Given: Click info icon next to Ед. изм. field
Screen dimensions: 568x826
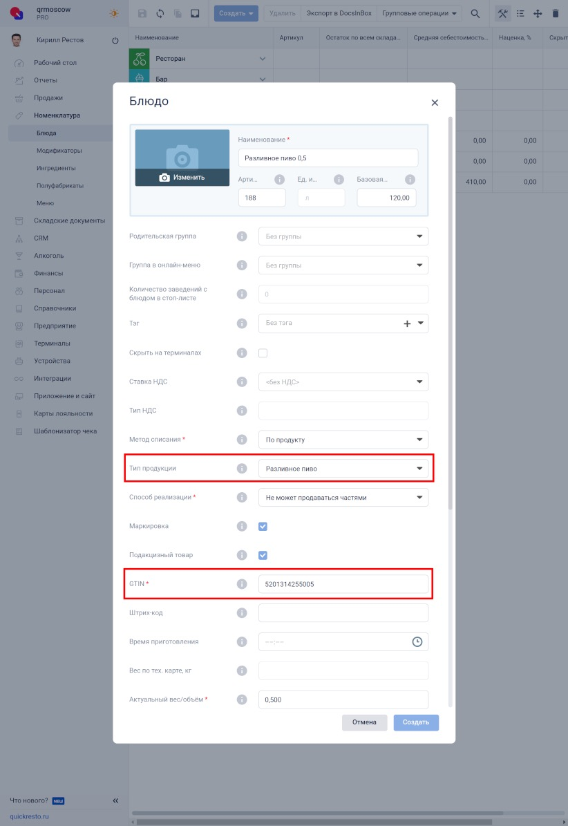Looking at the screenshot, I should point(339,180).
